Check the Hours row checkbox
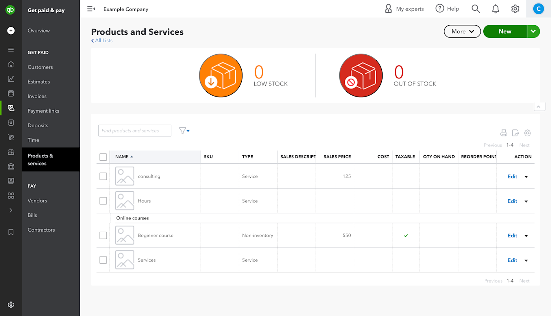The width and height of the screenshot is (551, 316). click(x=103, y=201)
